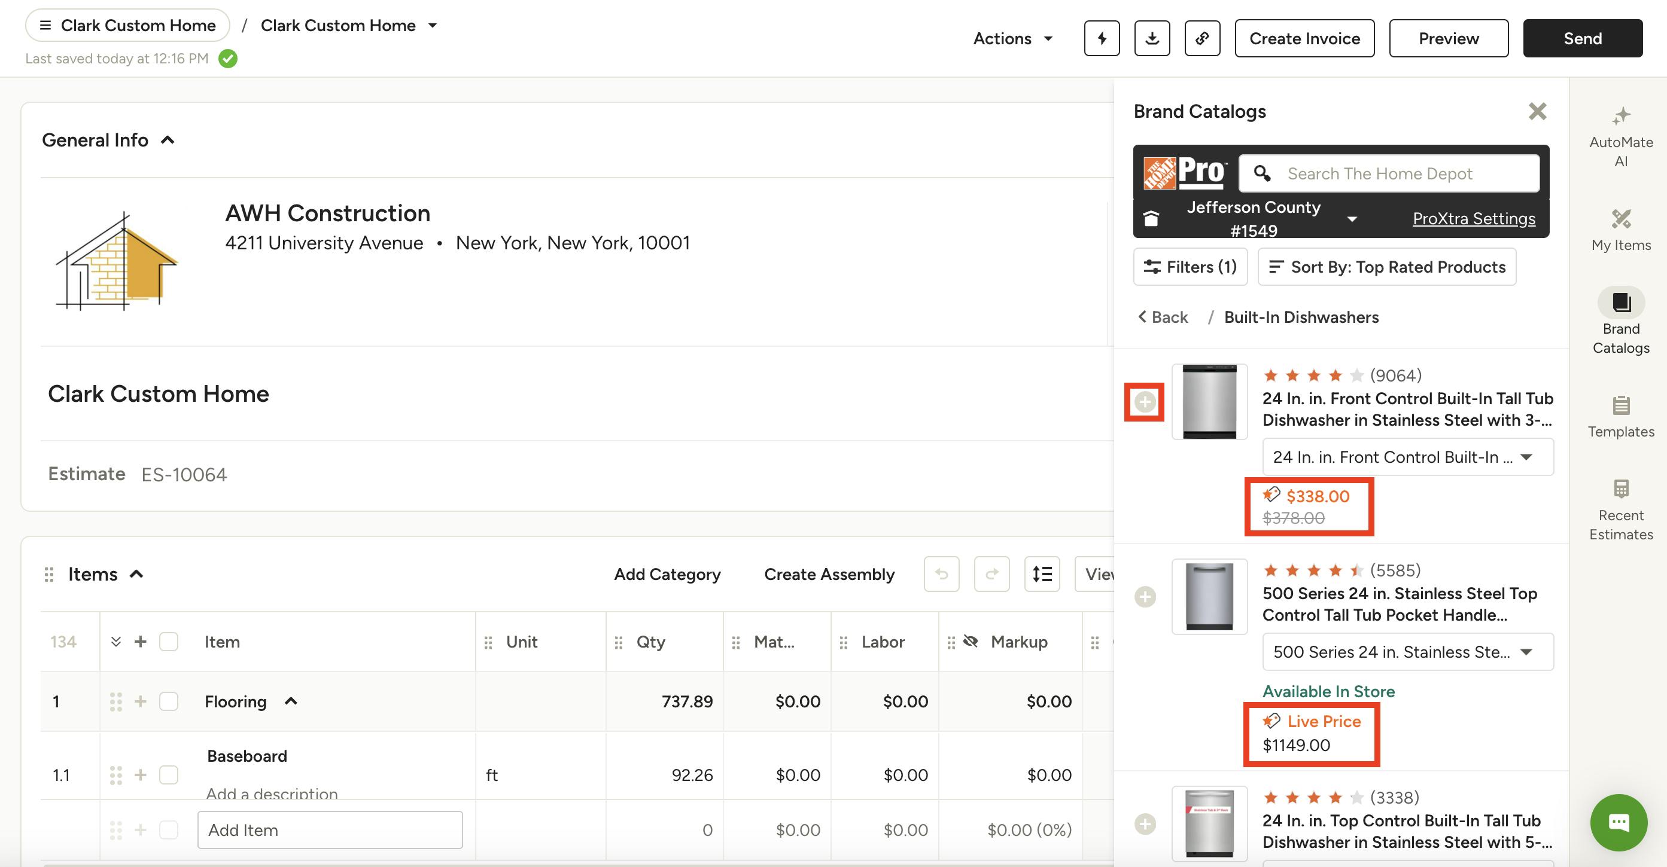Click the AWH Construction house logo

pyautogui.click(x=117, y=261)
